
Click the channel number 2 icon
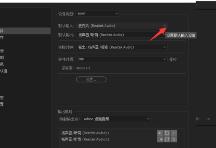click(174, 139)
